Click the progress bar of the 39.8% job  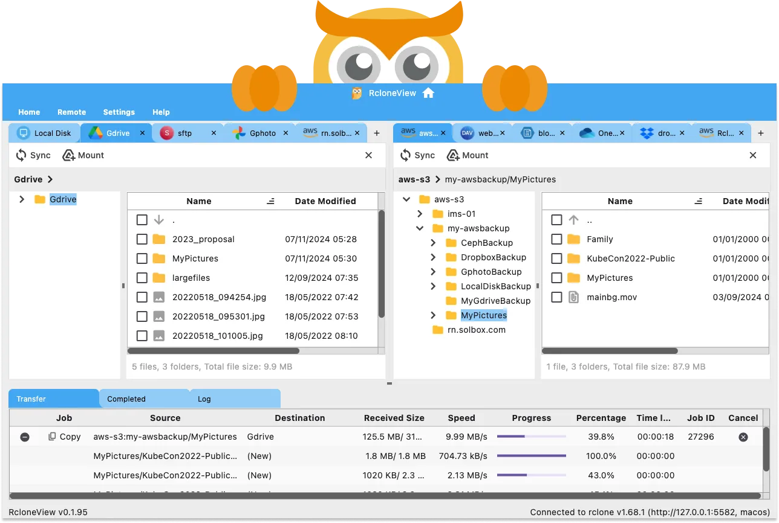531,436
